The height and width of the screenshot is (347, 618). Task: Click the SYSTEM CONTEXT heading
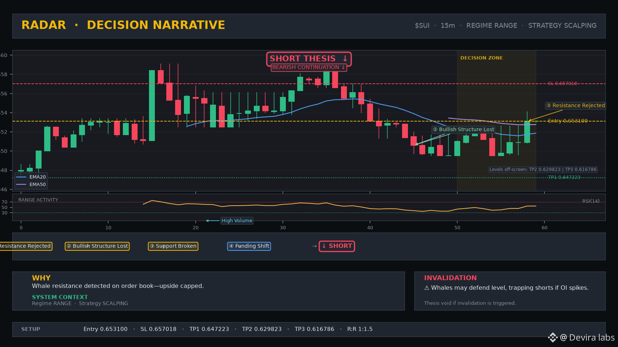60,297
